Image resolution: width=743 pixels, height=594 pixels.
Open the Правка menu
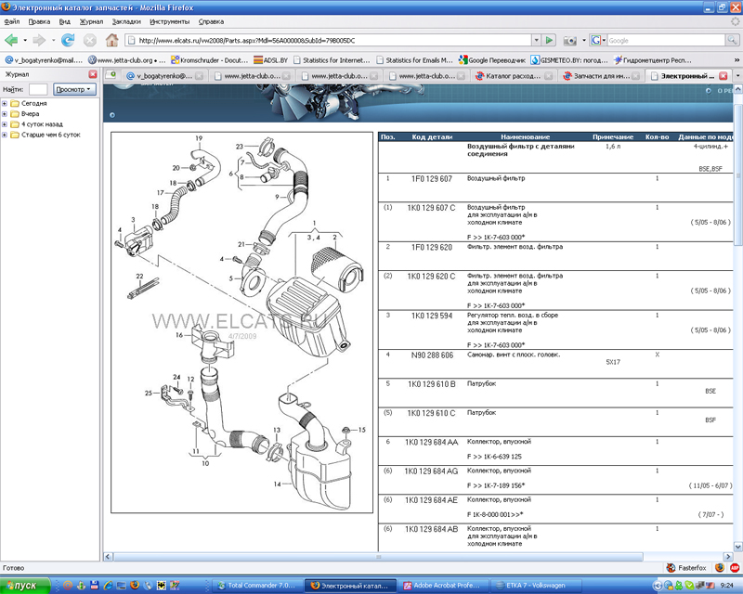(x=39, y=21)
